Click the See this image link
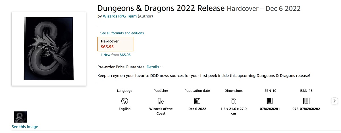Viewport: 341px width, 133px height. pyautogui.click(x=25, y=127)
